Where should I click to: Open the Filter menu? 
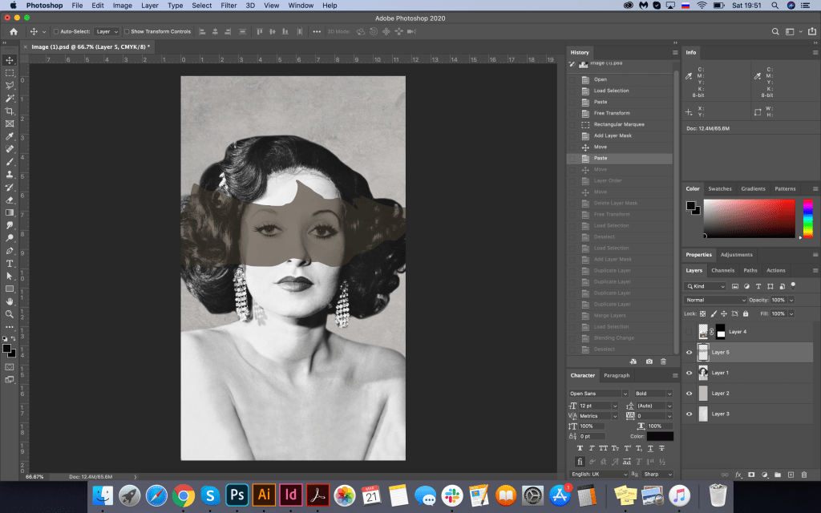point(229,6)
